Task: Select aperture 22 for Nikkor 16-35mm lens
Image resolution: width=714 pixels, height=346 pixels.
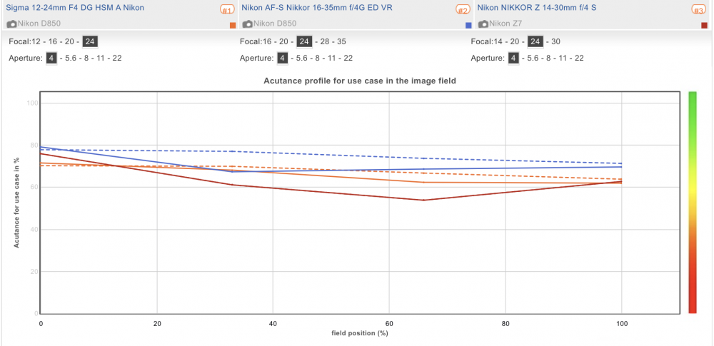Action: point(348,58)
